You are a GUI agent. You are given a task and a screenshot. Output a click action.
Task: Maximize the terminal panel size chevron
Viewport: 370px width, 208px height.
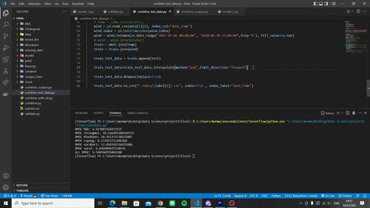[360, 113]
